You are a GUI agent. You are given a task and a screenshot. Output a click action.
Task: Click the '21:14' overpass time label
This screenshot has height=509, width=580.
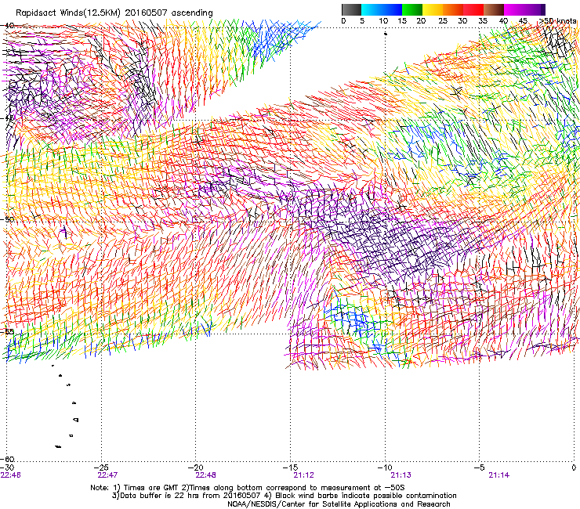[499, 475]
